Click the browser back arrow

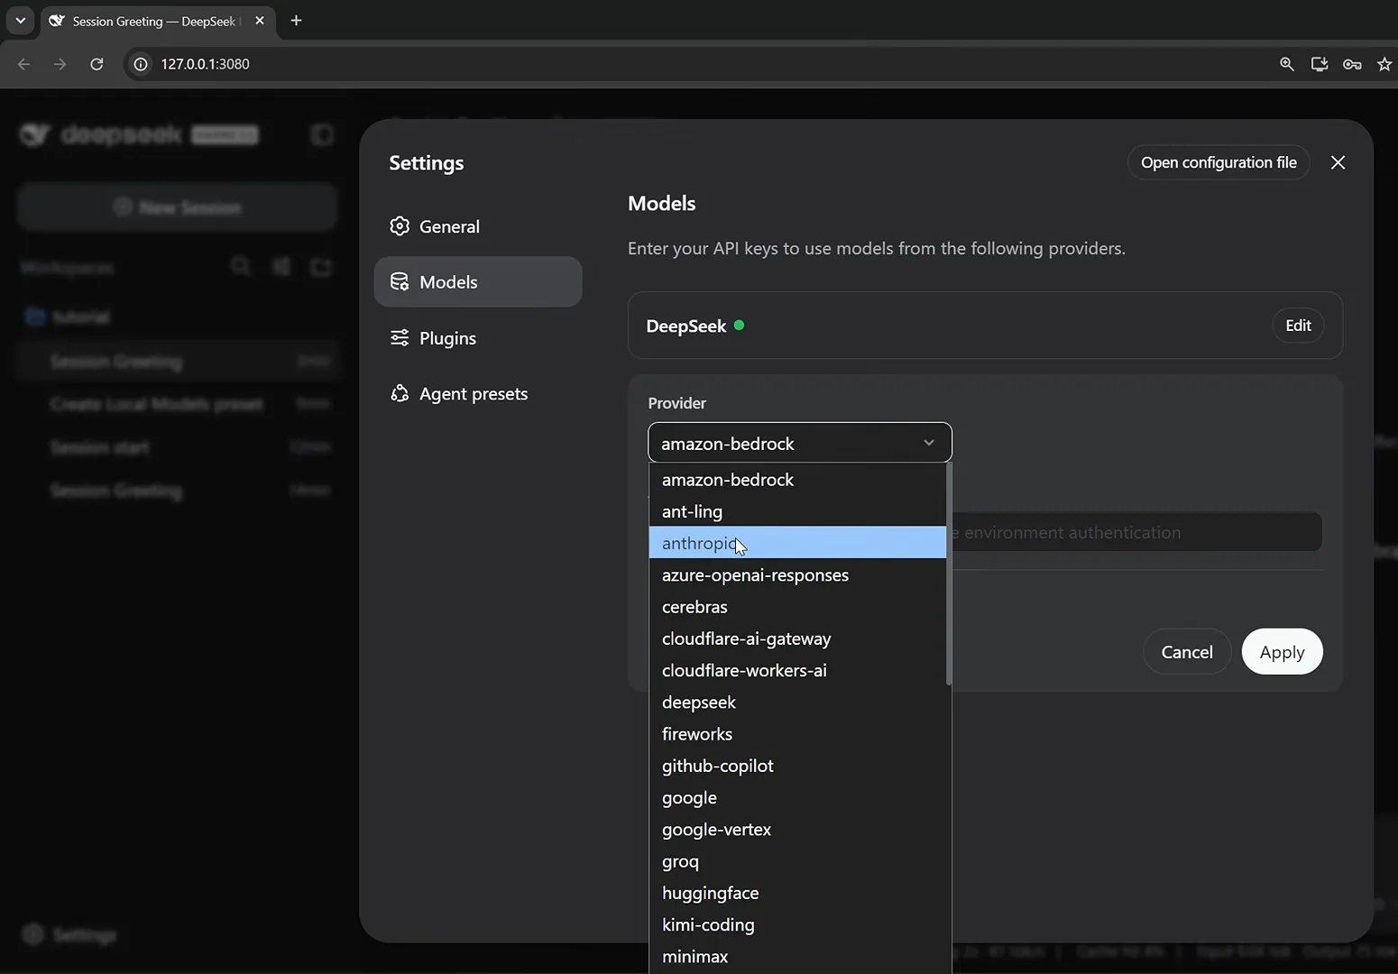(24, 64)
